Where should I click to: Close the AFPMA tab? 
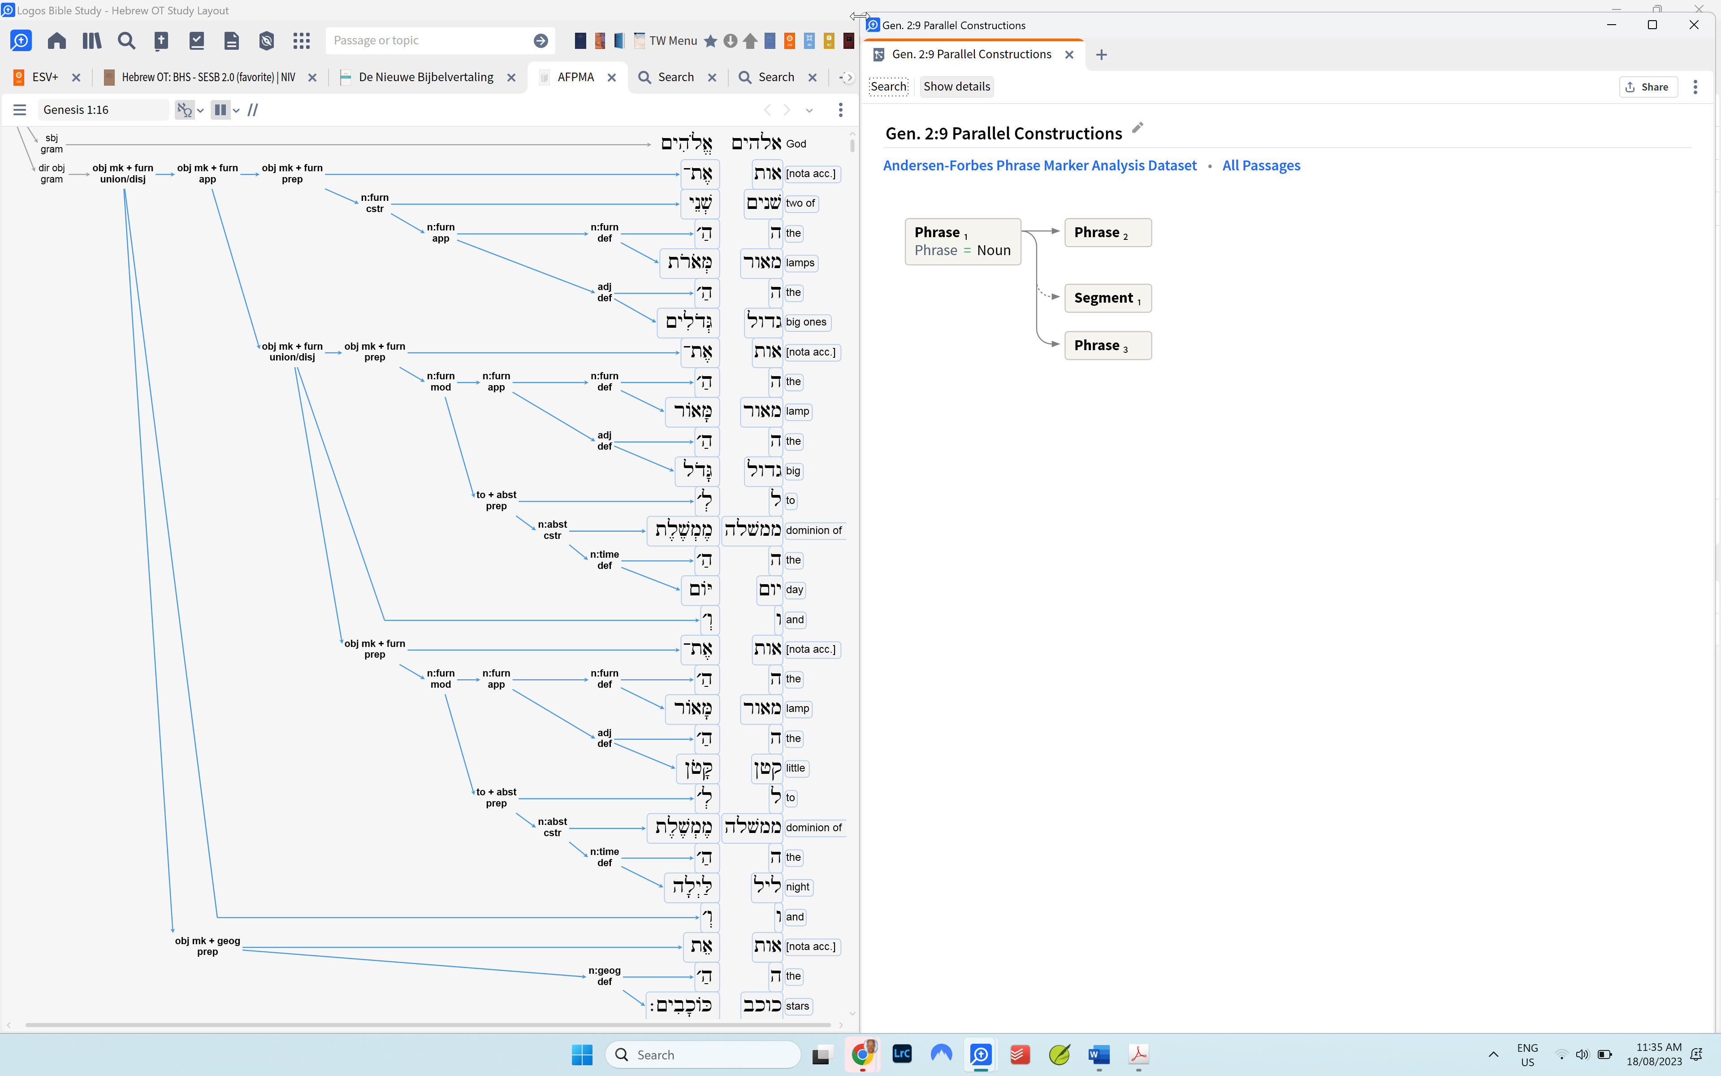click(x=612, y=77)
